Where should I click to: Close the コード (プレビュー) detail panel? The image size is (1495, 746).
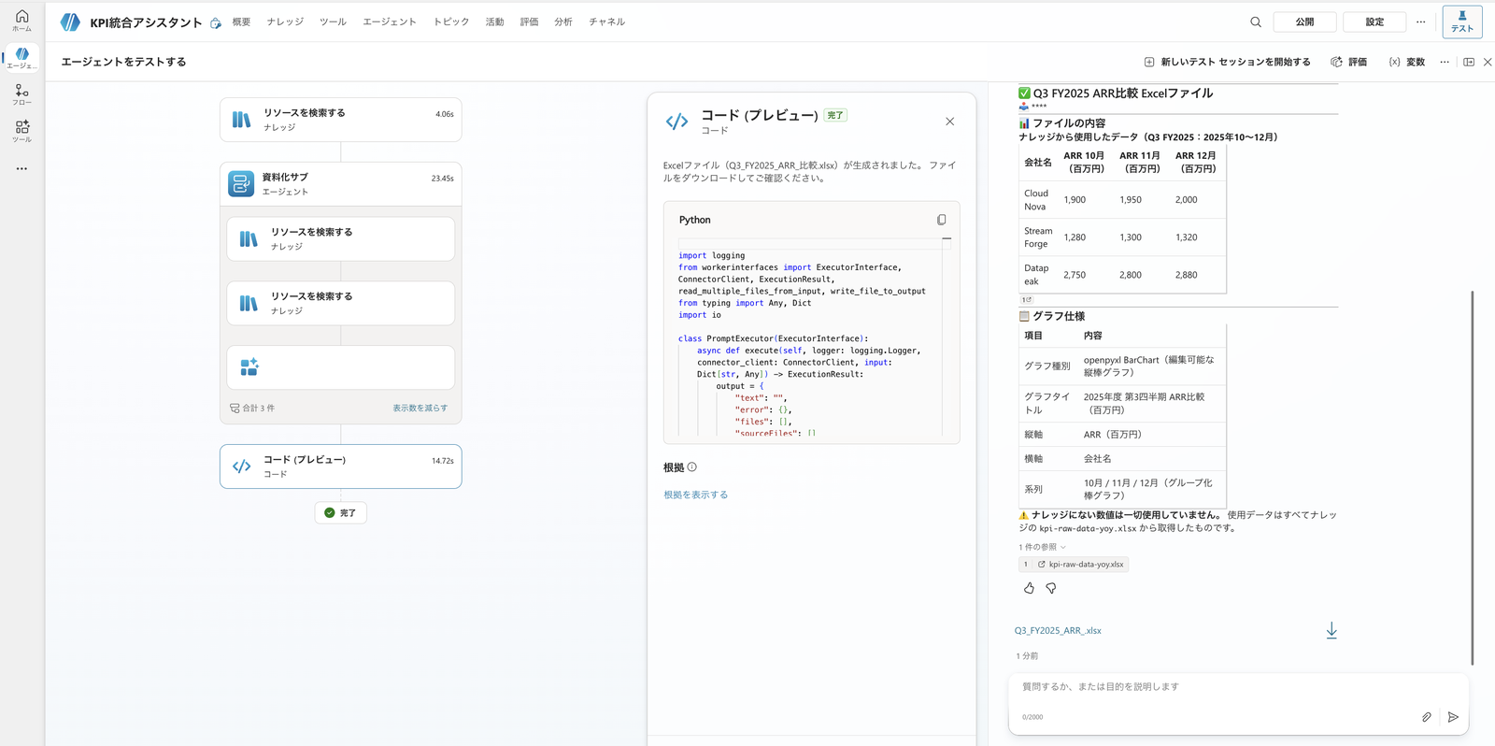[x=949, y=122]
